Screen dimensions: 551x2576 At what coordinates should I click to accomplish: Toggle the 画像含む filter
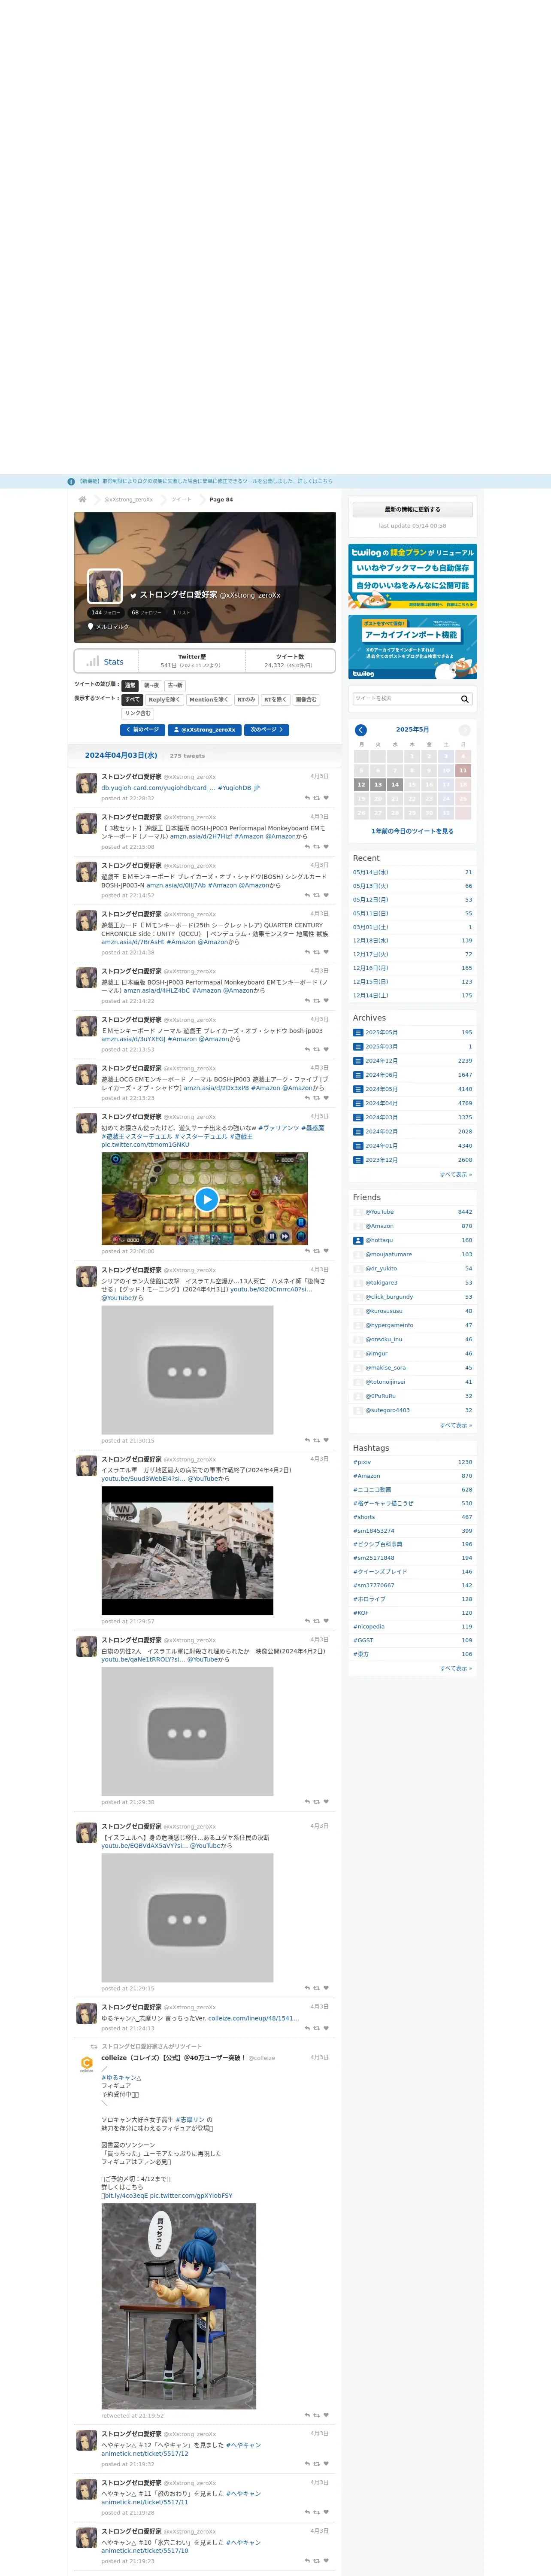(306, 700)
